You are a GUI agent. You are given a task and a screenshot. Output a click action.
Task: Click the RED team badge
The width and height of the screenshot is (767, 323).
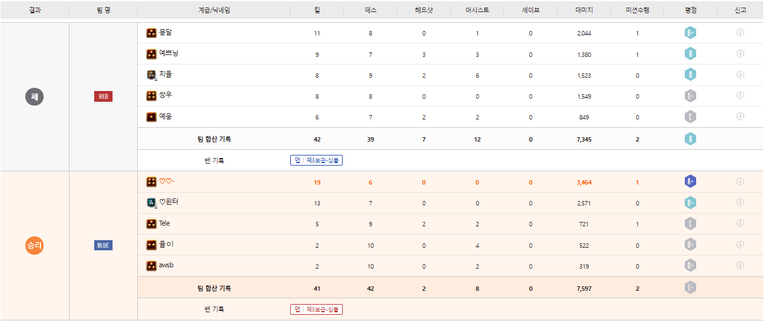(x=103, y=97)
